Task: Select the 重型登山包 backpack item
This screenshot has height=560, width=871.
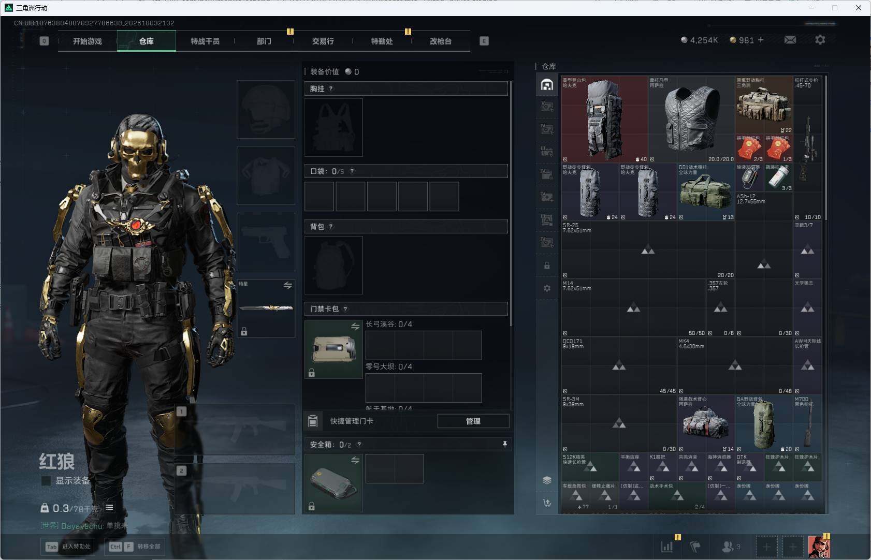Action: 605,120
